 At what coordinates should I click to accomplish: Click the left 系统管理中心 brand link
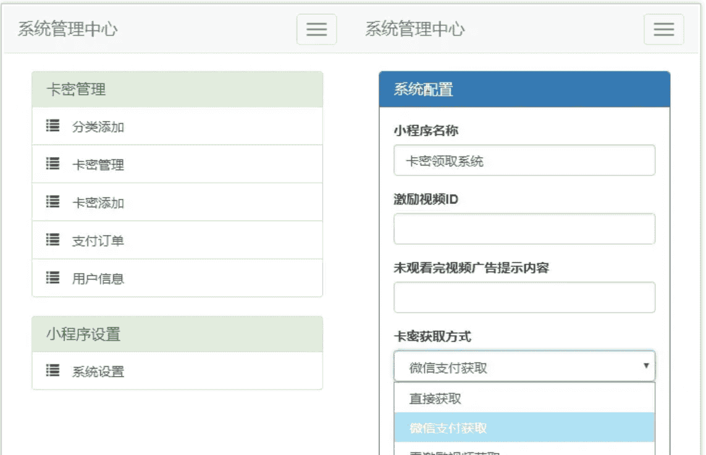pyautogui.click(x=67, y=29)
